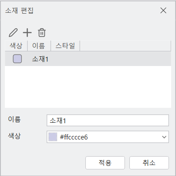Click the #ffcccce6 hex value text
Screen dimensions: 176x176
74,137
